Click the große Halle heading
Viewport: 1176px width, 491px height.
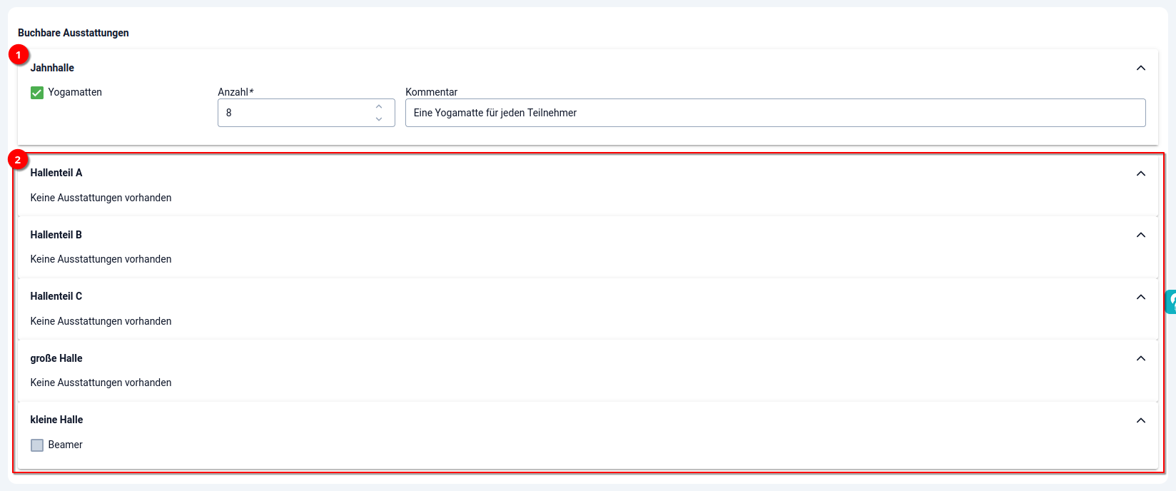pos(56,358)
